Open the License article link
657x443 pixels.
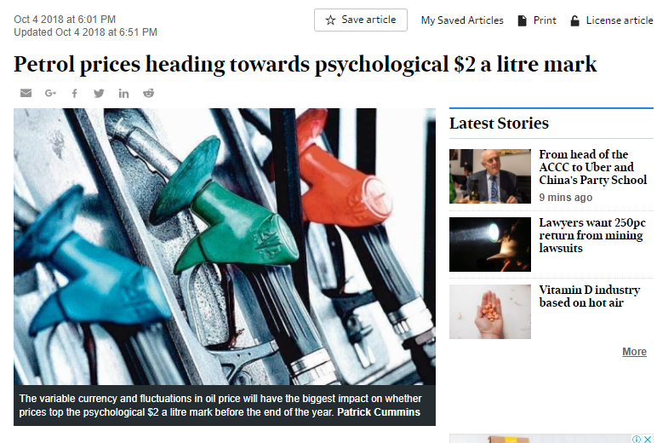click(x=619, y=20)
